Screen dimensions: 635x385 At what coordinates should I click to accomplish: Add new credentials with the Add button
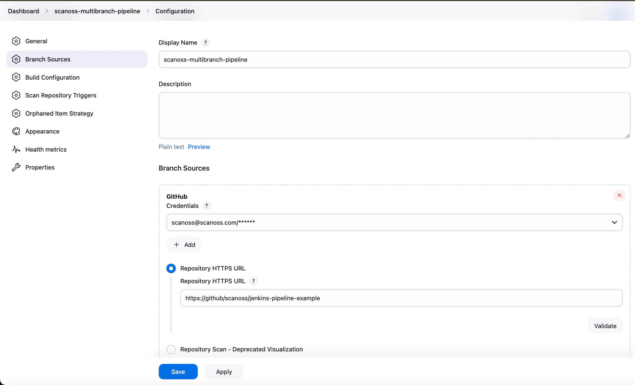tap(184, 244)
